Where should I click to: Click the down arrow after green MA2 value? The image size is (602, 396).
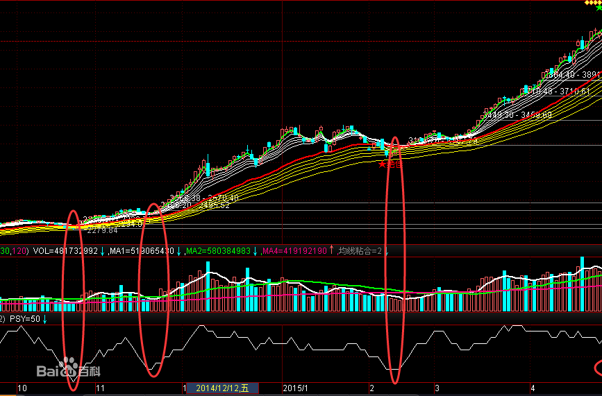click(255, 250)
